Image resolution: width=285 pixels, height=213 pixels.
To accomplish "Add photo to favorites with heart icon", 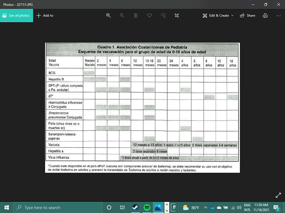I will (x=150, y=16).
